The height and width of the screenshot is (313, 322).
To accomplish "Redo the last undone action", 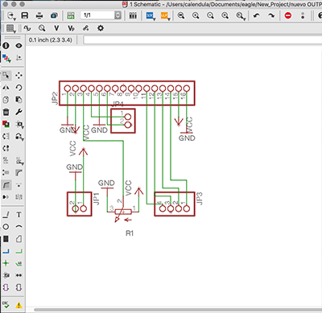I will (x=271, y=15).
